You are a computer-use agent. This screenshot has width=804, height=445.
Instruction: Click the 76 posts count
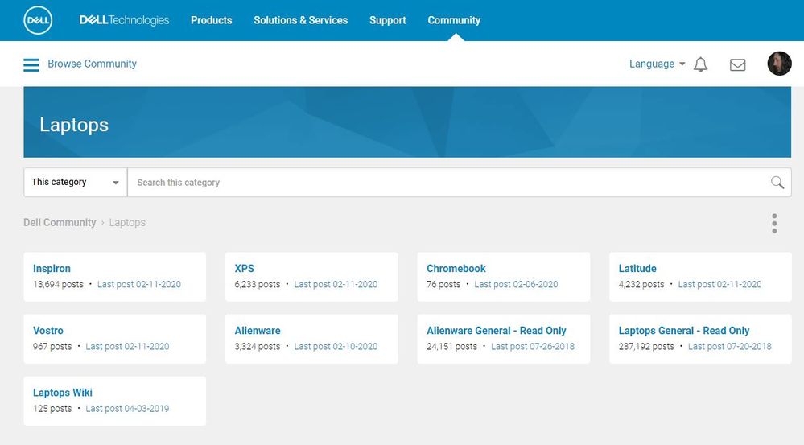[443, 284]
